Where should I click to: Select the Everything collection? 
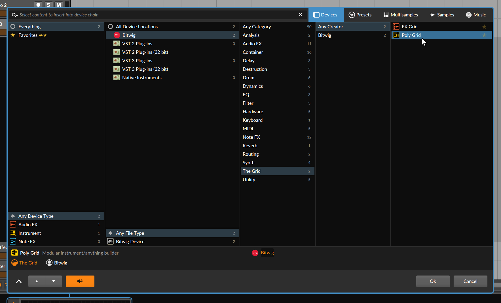[x=56, y=27]
